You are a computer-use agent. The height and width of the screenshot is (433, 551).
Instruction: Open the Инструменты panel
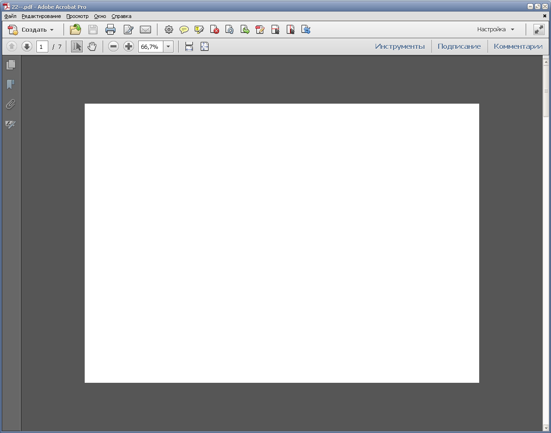point(400,47)
